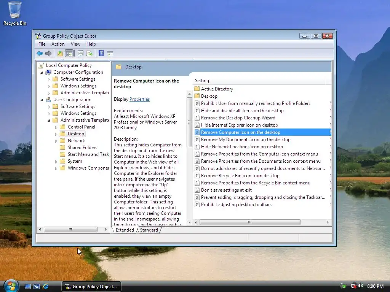Click Show Desktop quick launch icon
This screenshot has width=390, height=292.
point(28,286)
